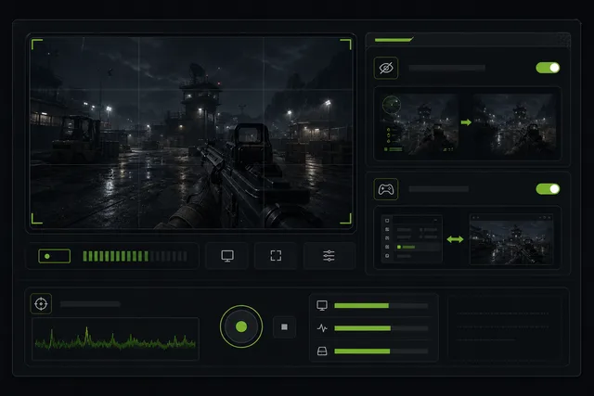This screenshot has width=594, height=396.
Task: Select the monitor display button under the preview
Action: [226, 256]
